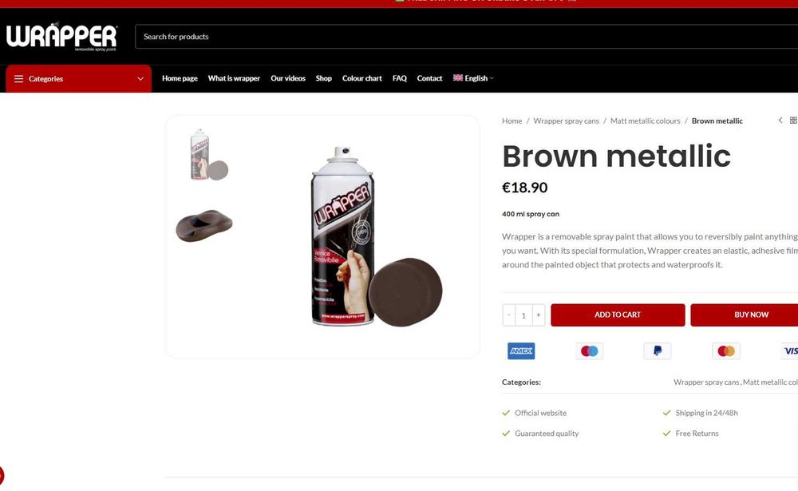Decrease quantity with the minus button
798x491 pixels.
(x=509, y=315)
